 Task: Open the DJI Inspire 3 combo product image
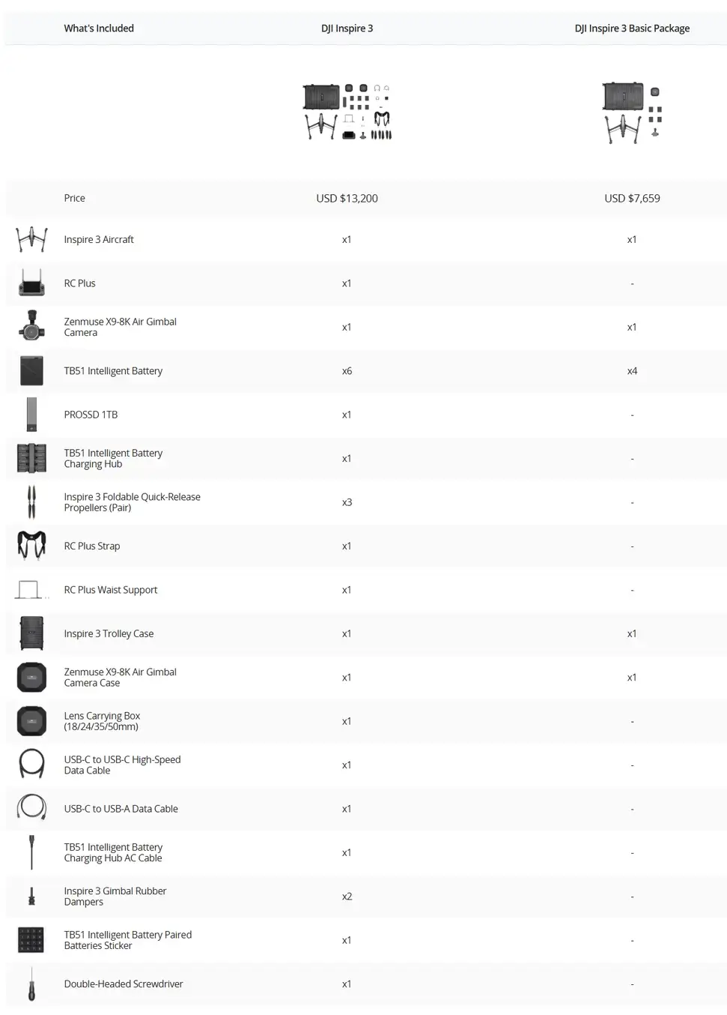(347, 112)
